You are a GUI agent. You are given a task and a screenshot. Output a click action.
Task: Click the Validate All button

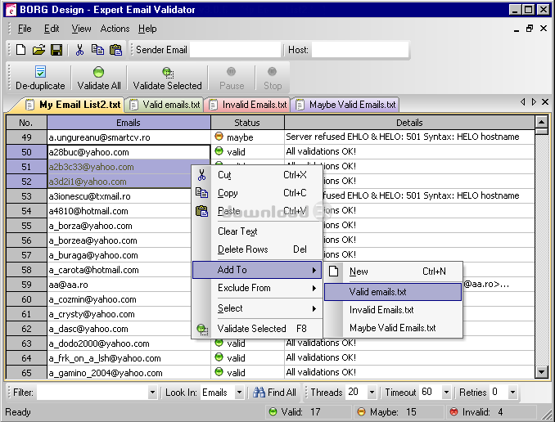99,78
